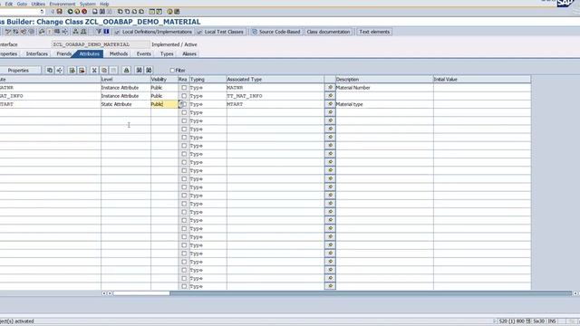Switch to the Events tab
The height and width of the screenshot is (326, 580).
point(144,54)
